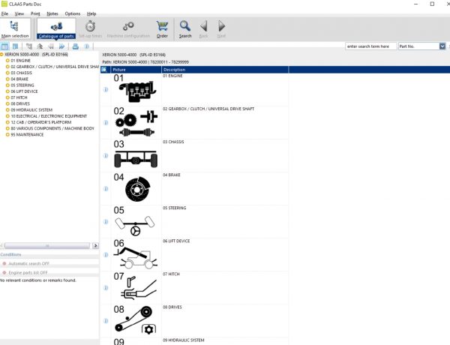Open the 05 steering picture thumbnail

coord(136,221)
